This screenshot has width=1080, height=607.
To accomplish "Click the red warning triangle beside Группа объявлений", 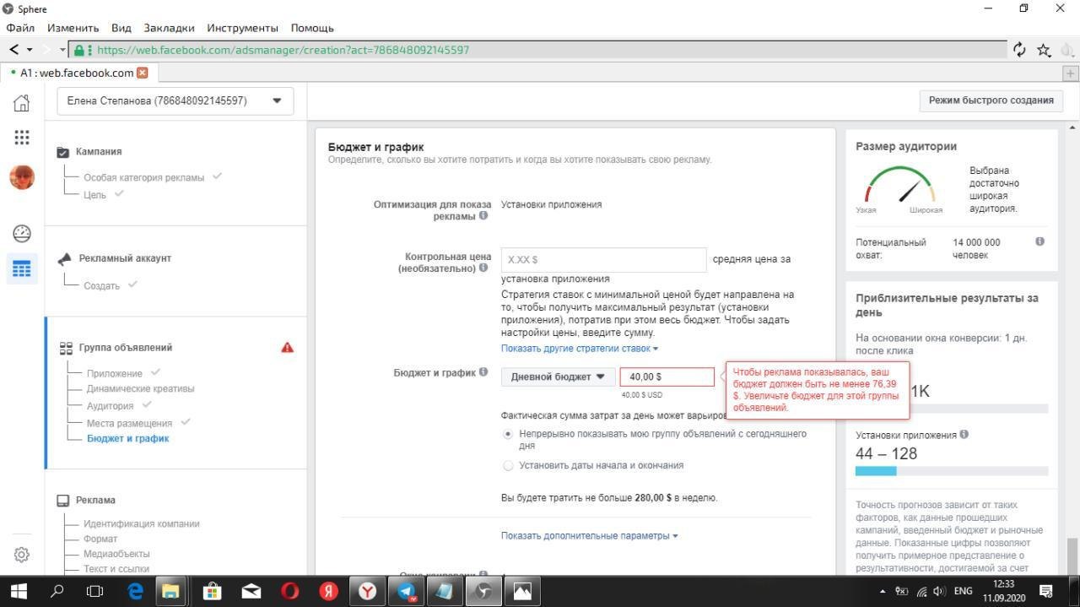I will click(x=287, y=347).
